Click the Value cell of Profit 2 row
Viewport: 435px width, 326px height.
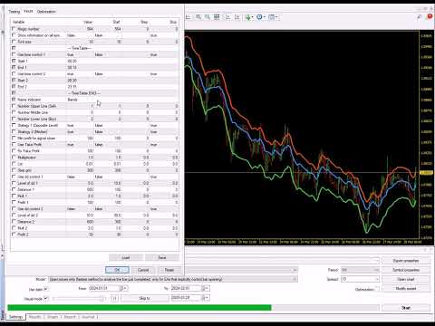(x=80, y=235)
